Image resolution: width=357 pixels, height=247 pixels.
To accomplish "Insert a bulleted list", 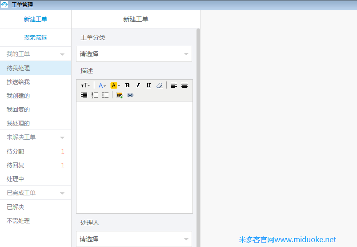I will click(x=105, y=95).
